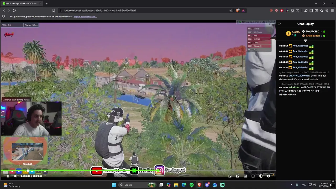The height and width of the screenshot is (189, 336).
Task: Click the mini player icon
Action: (230, 176)
